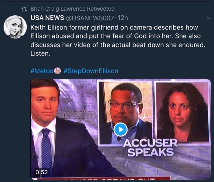Image resolution: width=214 pixels, height=182 pixels.
Task: Click the USA NEWS display name
Action: coord(47,18)
